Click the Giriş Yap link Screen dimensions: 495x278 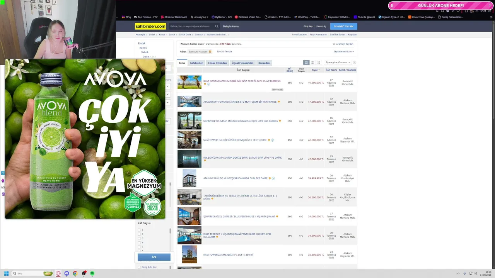(x=308, y=26)
